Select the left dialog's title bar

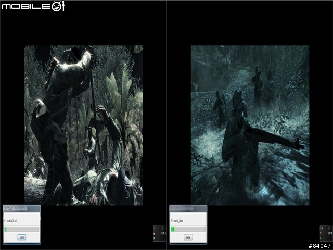22,208
